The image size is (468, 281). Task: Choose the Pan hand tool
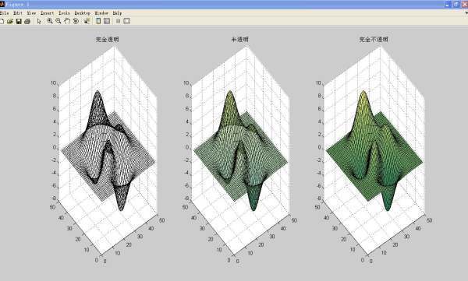tap(67, 21)
